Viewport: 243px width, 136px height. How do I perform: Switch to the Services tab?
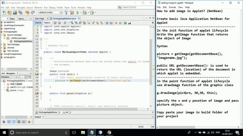[22, 19]
